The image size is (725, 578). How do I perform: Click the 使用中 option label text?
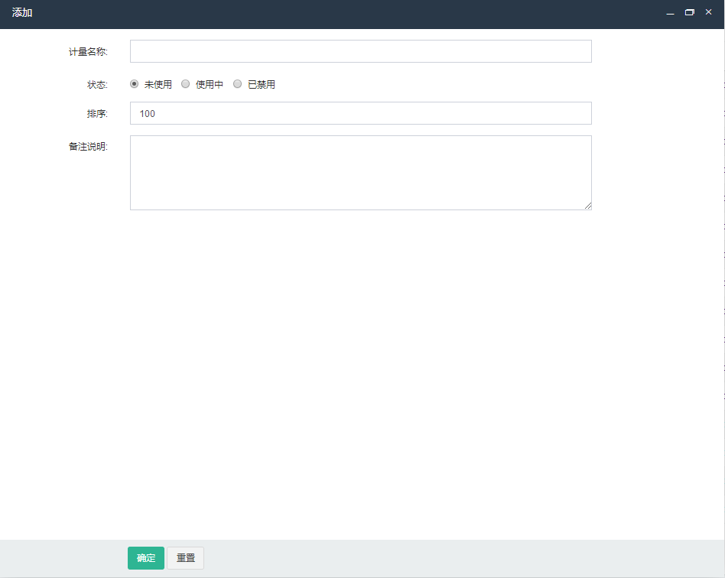[209, 85]
